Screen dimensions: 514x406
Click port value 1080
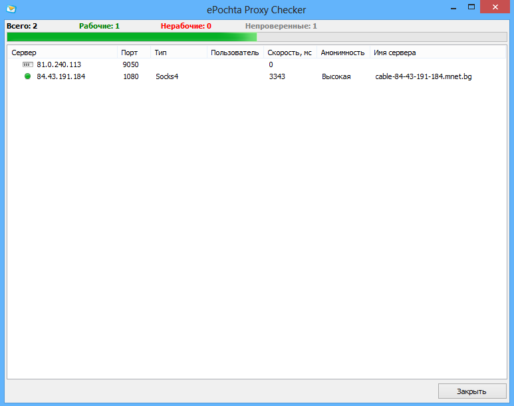point(131,76)
